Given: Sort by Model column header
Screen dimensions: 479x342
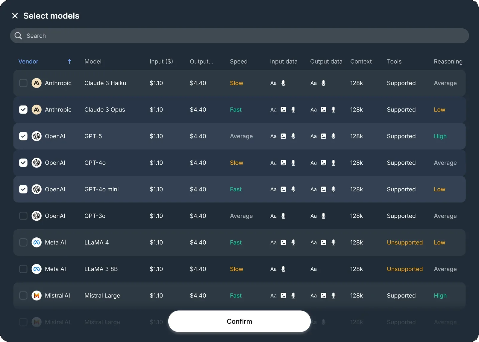Looking at the screenshot, I should tap(93, 62).
